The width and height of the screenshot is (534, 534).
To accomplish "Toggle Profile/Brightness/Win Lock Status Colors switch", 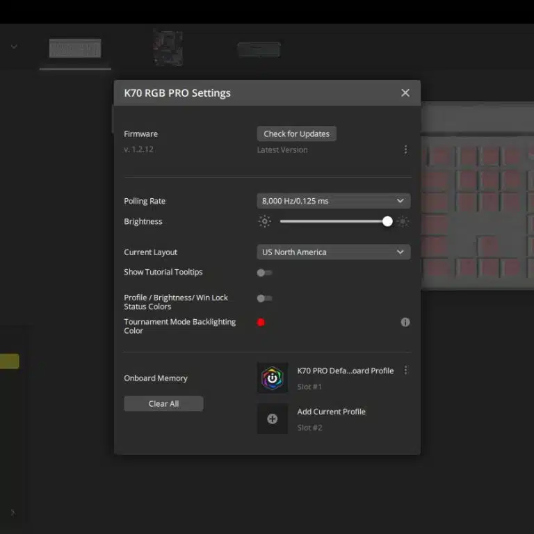I will tap(264, 298).
